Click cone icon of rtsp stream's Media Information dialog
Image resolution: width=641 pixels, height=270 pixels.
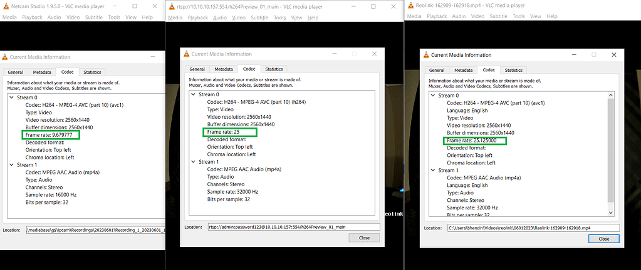coord(185,54)
